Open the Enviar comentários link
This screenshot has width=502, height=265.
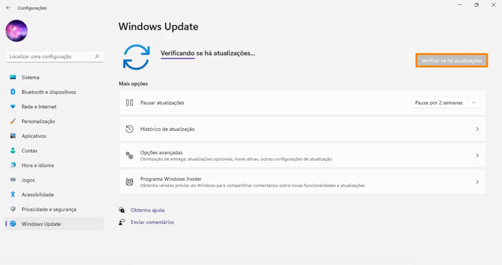click(152, 222)
